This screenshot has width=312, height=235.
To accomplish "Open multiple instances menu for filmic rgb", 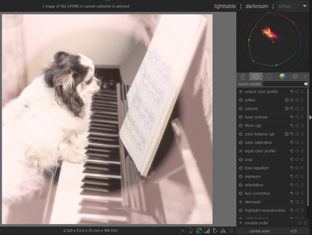I will click(x=292, y=125).
